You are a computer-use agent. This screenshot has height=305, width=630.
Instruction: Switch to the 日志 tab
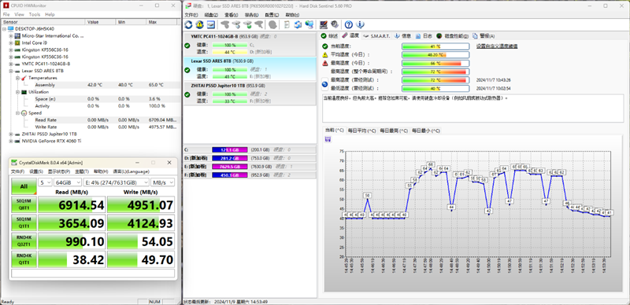(x=424, y=35)
